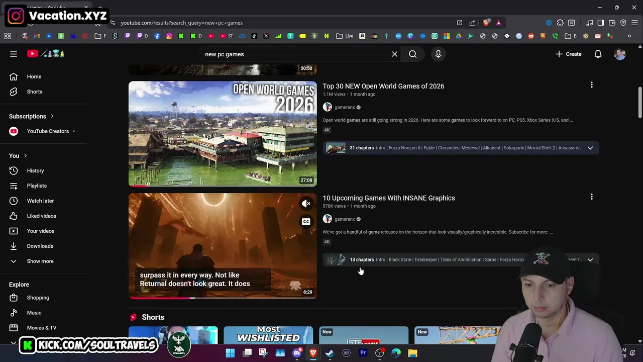The image size is (643, 362).
Task: Open the Open World Games 2026 thumbnail
Action: coord(223,134)
